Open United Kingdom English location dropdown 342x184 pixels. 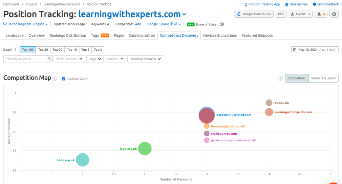coord(25,24)
